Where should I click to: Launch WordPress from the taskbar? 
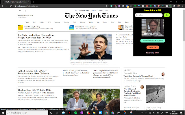pos(63,113)
